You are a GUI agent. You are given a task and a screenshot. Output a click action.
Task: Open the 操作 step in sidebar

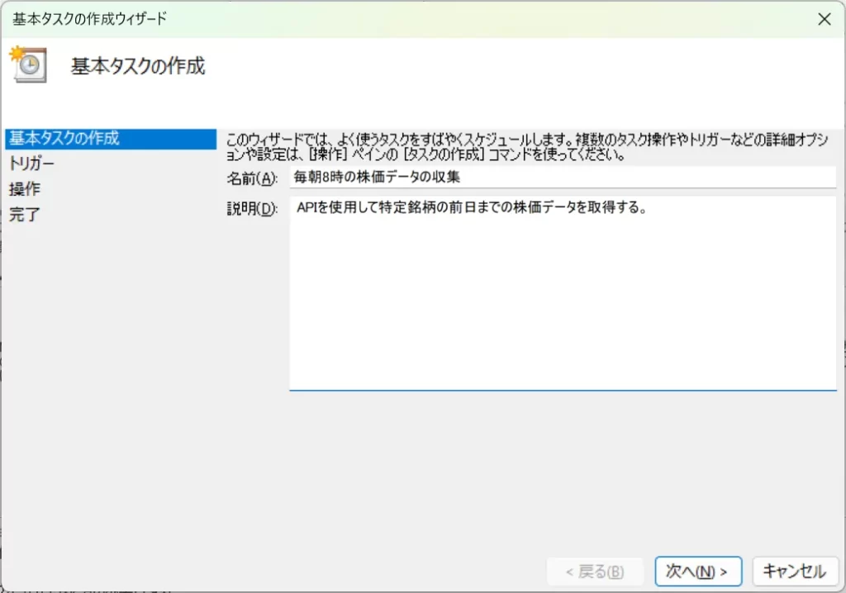point(25,189)
